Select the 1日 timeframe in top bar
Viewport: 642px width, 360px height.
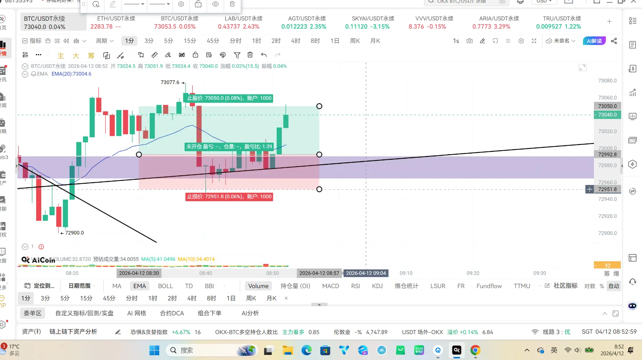point(335,41)
